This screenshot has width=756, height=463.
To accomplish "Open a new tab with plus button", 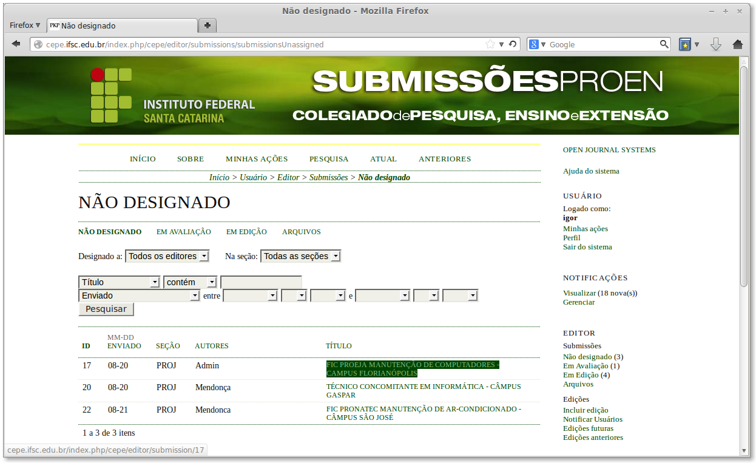I will point(208,25).
